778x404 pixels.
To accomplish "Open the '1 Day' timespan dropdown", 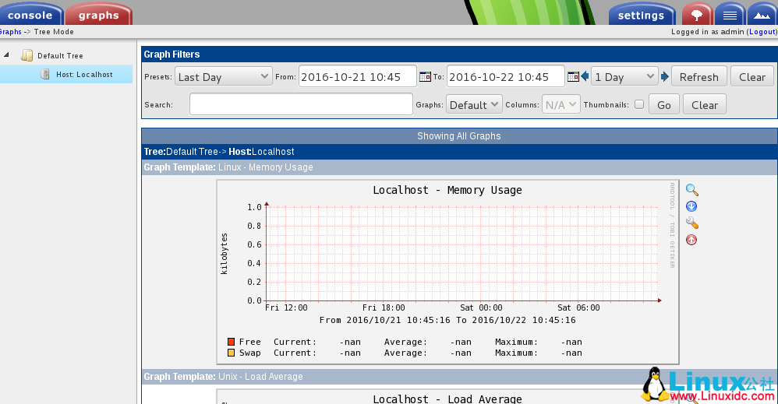I will pos(624,76).
